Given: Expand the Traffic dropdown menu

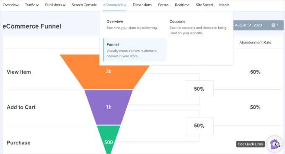Looking at the screenshot, I should (32, 5).
